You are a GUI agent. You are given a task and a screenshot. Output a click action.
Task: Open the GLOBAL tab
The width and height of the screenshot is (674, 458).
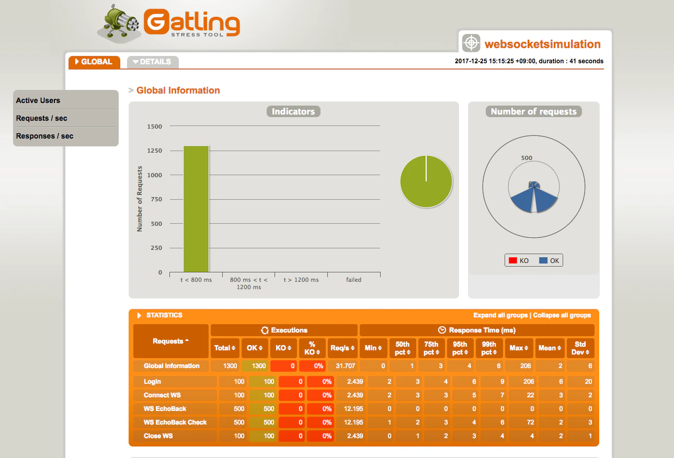pyautogui.click(x=94, y=62)
